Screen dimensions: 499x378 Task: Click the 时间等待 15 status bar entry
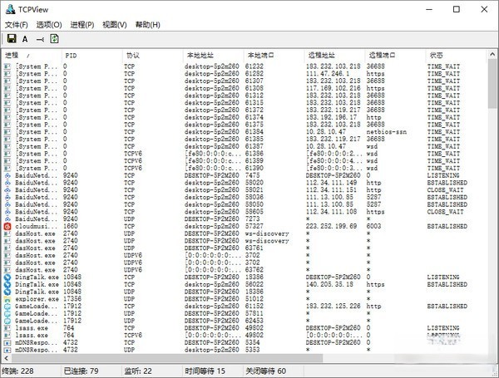click(x=205, y=371)
